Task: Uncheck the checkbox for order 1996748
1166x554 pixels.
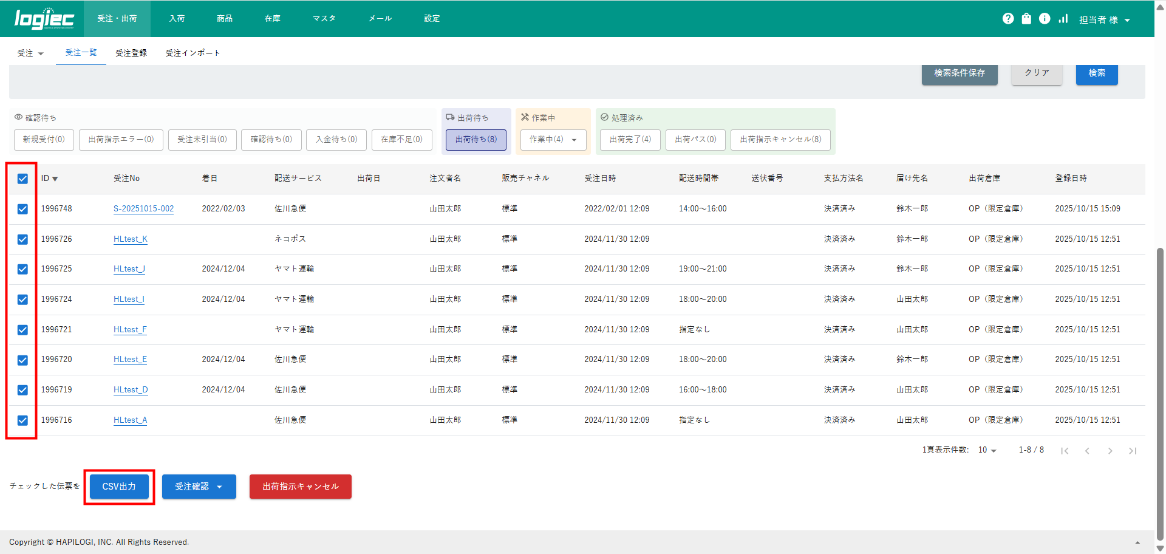Action: point(22,209)
